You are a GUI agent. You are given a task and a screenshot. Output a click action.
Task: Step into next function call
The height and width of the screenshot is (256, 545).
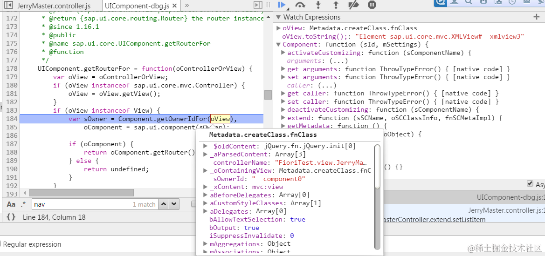click(318, 5)
